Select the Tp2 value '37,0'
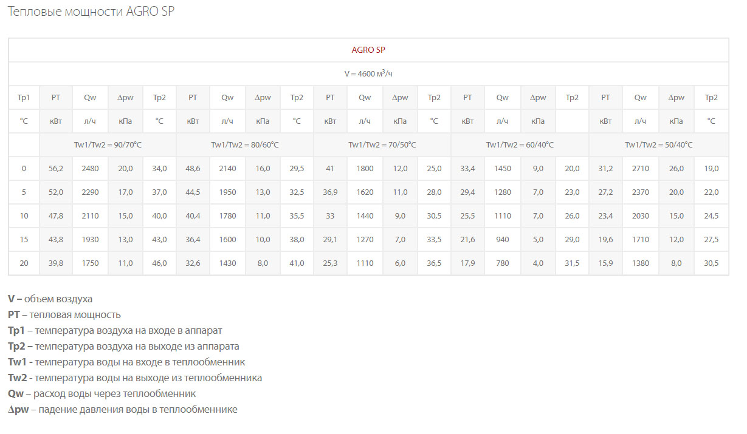Viewport: 747px width, 434px height. (159, 192)
